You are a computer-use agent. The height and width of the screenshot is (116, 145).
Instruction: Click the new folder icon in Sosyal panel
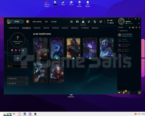tap(133, 28)
